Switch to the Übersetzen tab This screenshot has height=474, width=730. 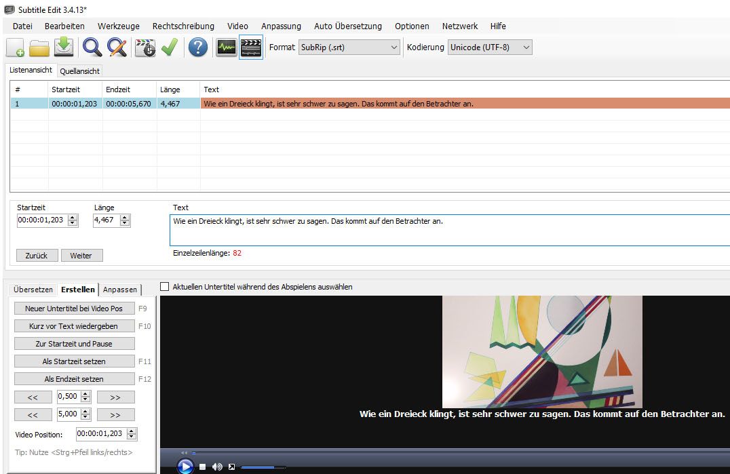pyautogui.click(x=33, y=290)
